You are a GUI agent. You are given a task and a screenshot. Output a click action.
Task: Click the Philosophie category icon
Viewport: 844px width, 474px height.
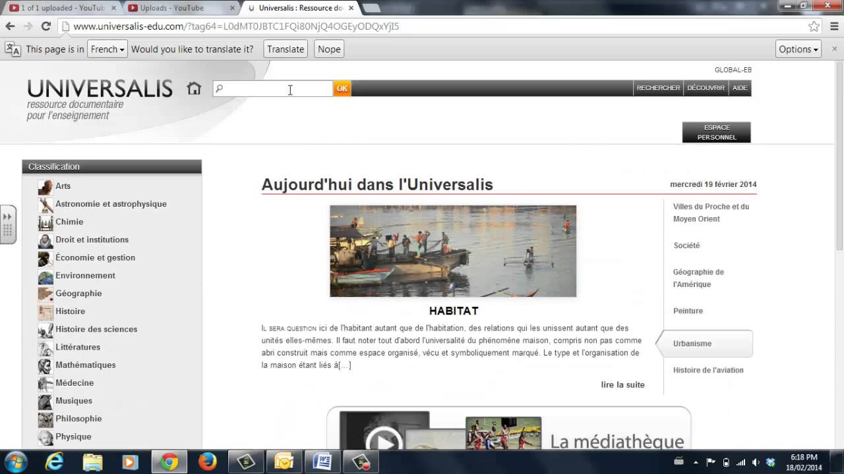pyautogui.click(x=45, y=419)
